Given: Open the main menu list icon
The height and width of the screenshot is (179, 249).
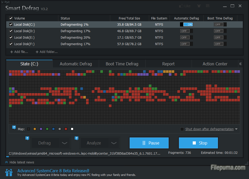Looking at the screenshot, I should point(208,6).
